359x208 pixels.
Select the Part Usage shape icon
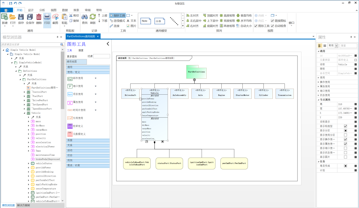(x=70, y=78)
